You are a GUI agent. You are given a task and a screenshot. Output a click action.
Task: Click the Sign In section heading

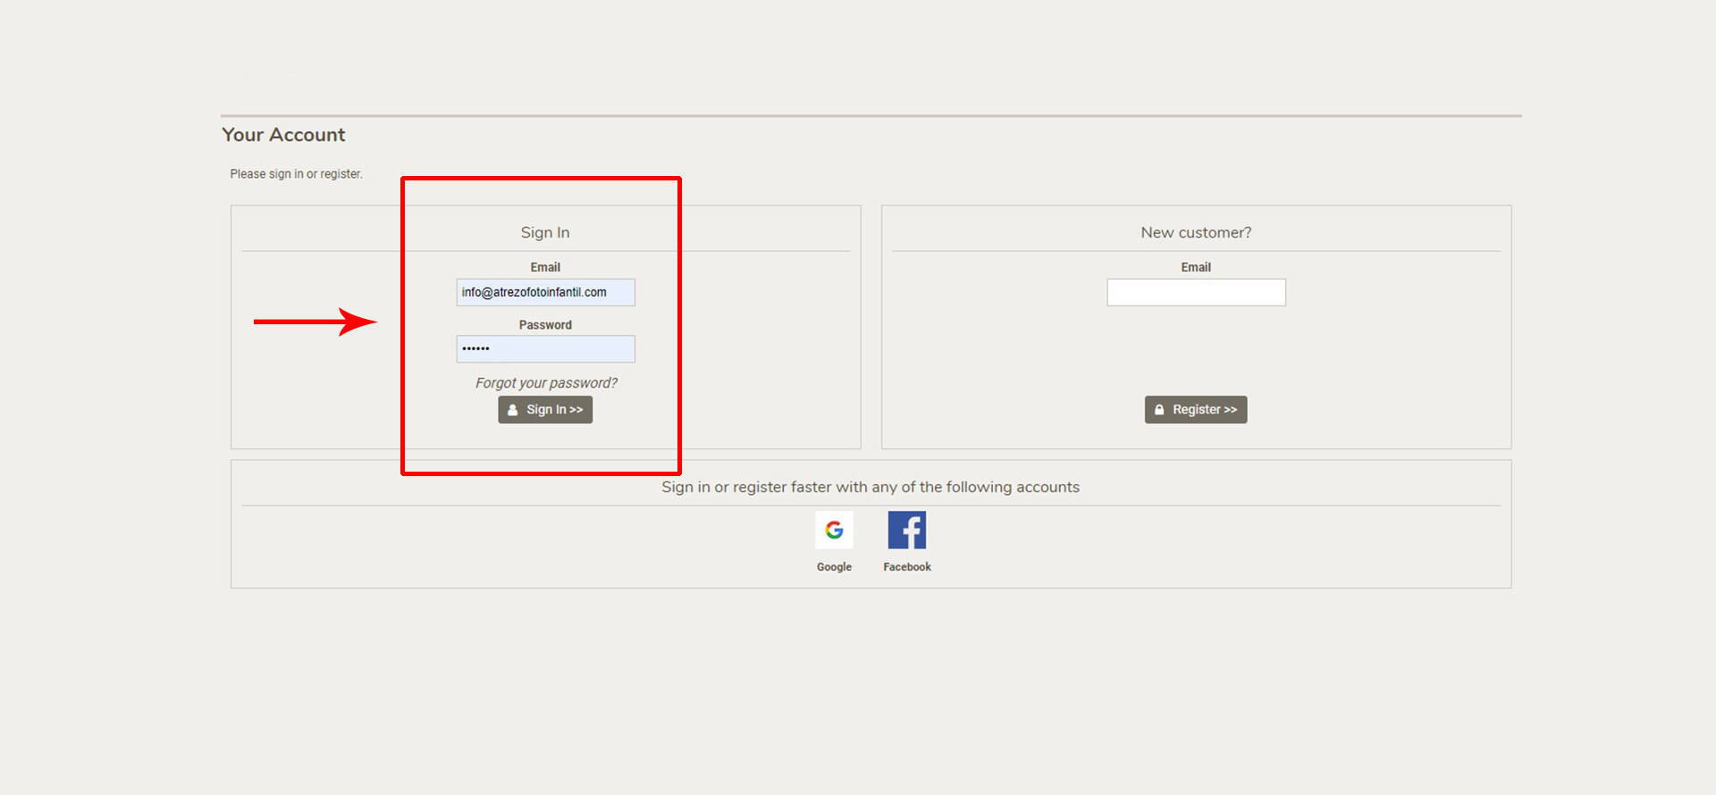545,232
